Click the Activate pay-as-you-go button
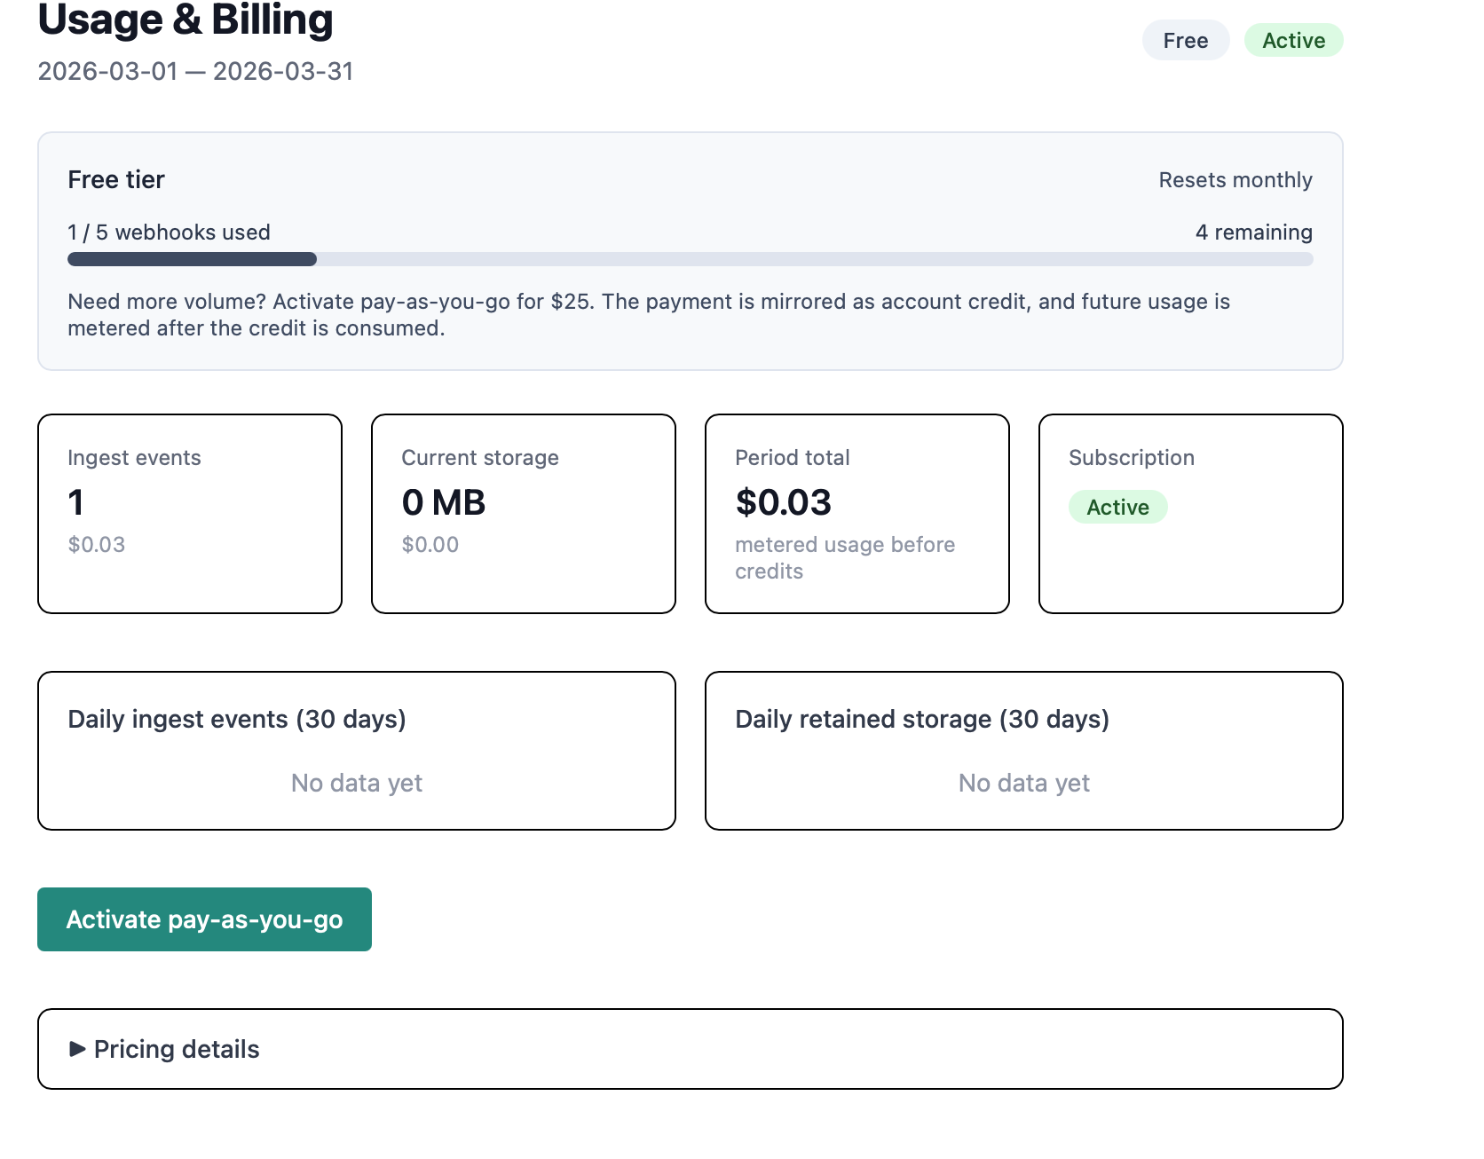This screenshot has height=1159, width=1484. tap(204, 919)
